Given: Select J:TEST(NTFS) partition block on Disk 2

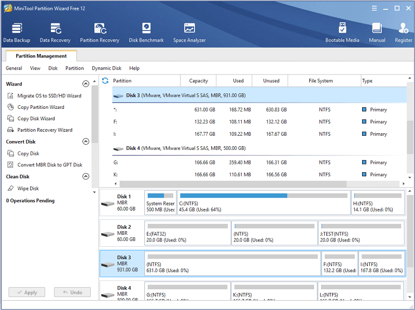Looking at the screenshot, I should (361, 233).
